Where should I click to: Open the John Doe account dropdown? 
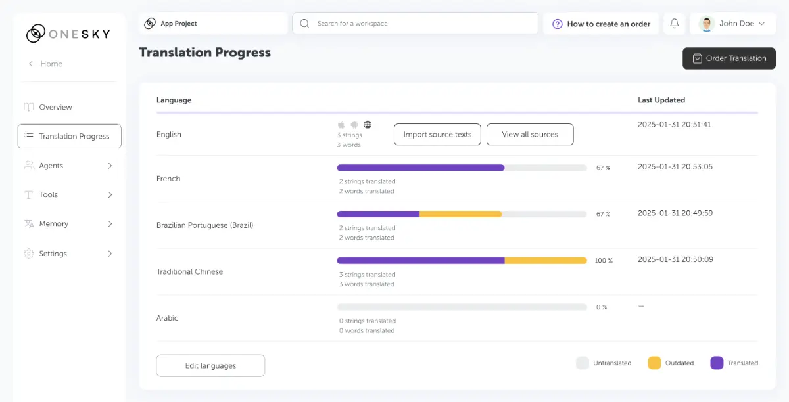tap(761, 24)
